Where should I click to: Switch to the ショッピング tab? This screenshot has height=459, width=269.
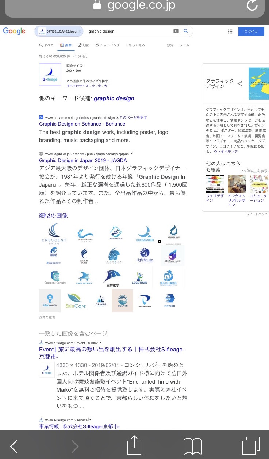point(108,45)
